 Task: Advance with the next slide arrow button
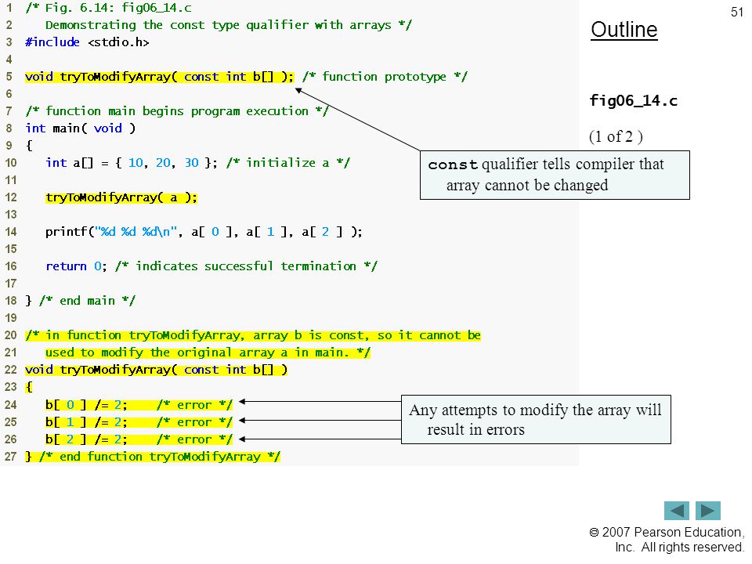(x=708, y=510)
